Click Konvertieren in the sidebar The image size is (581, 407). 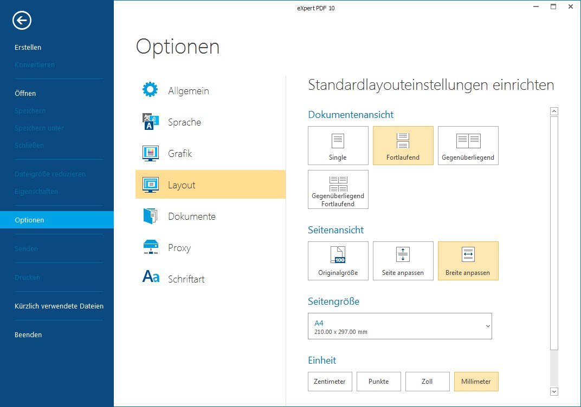(35, 65)
